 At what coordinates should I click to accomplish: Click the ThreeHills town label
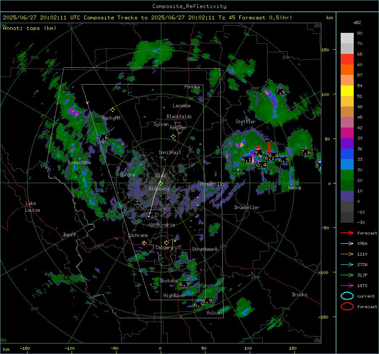click(x=212, y=184)
